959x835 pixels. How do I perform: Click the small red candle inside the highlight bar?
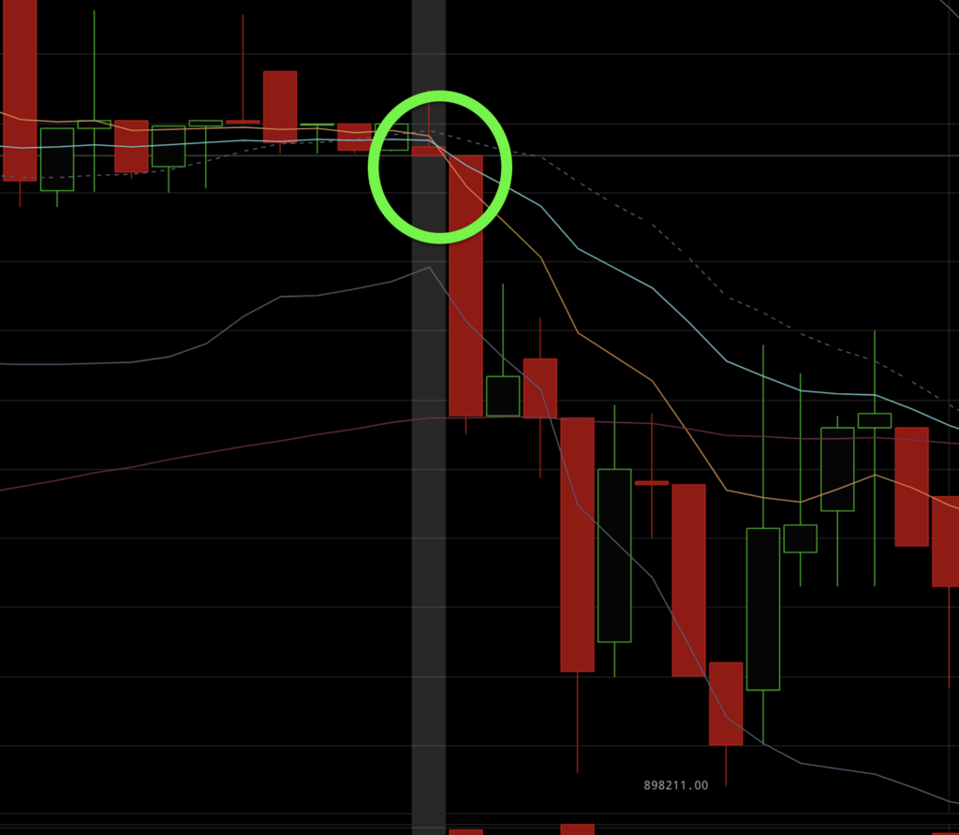point(428,151)
